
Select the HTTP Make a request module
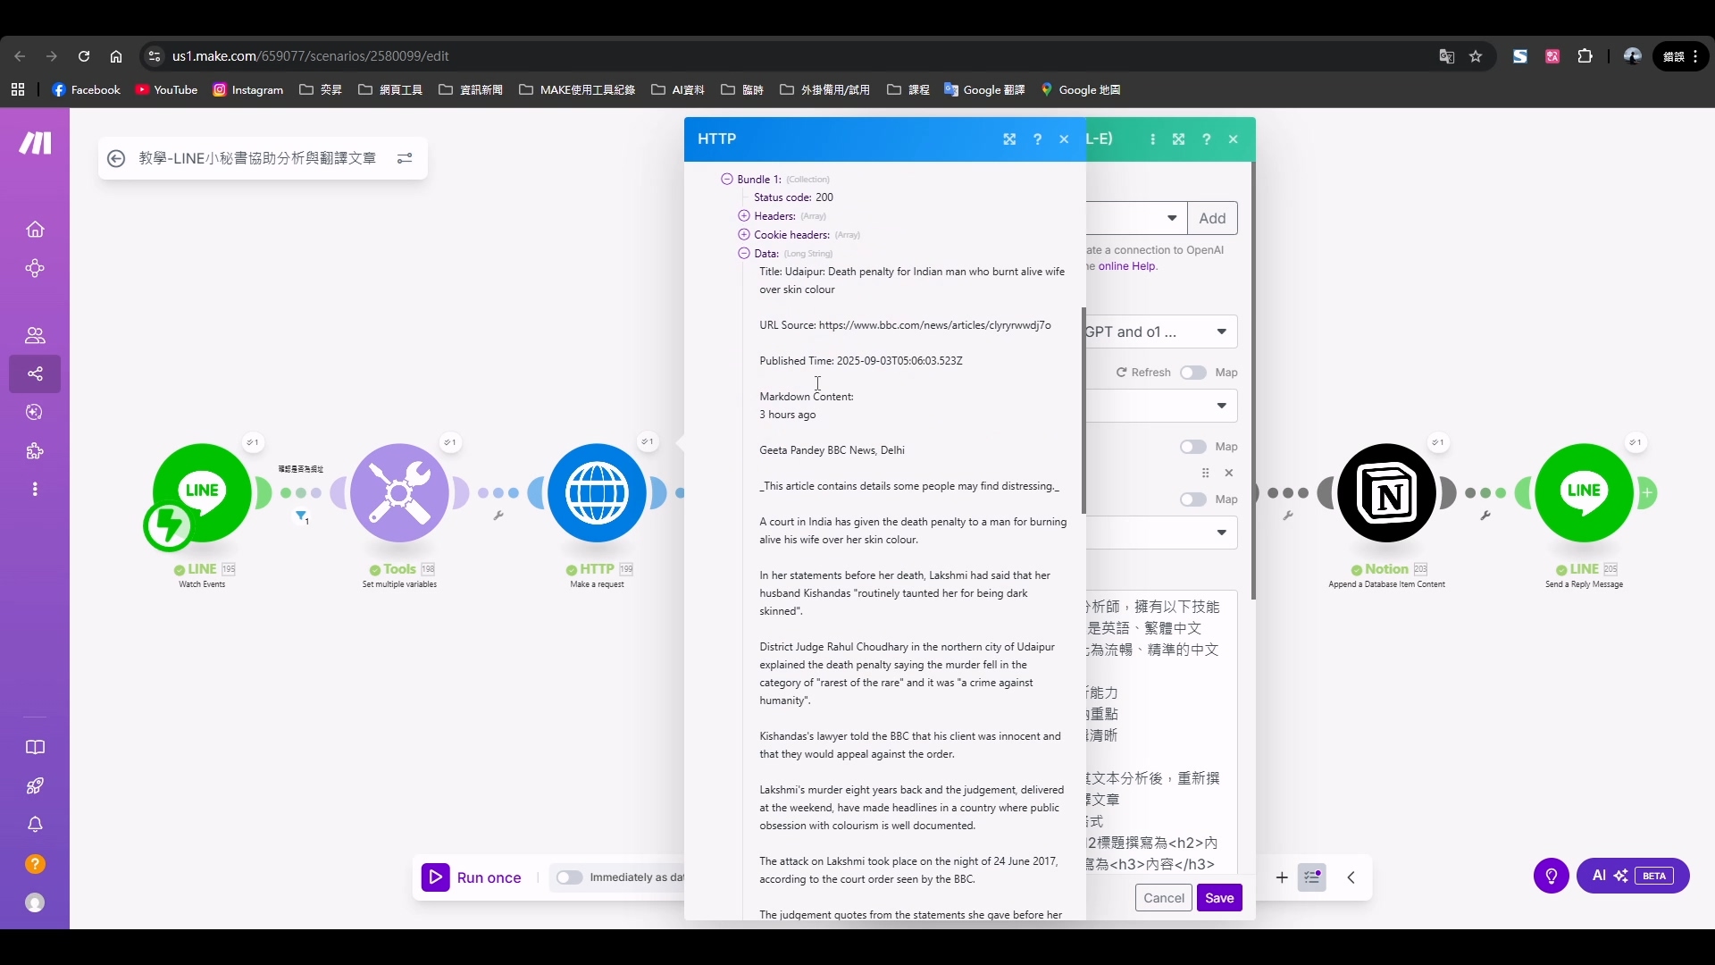(597, 493)
